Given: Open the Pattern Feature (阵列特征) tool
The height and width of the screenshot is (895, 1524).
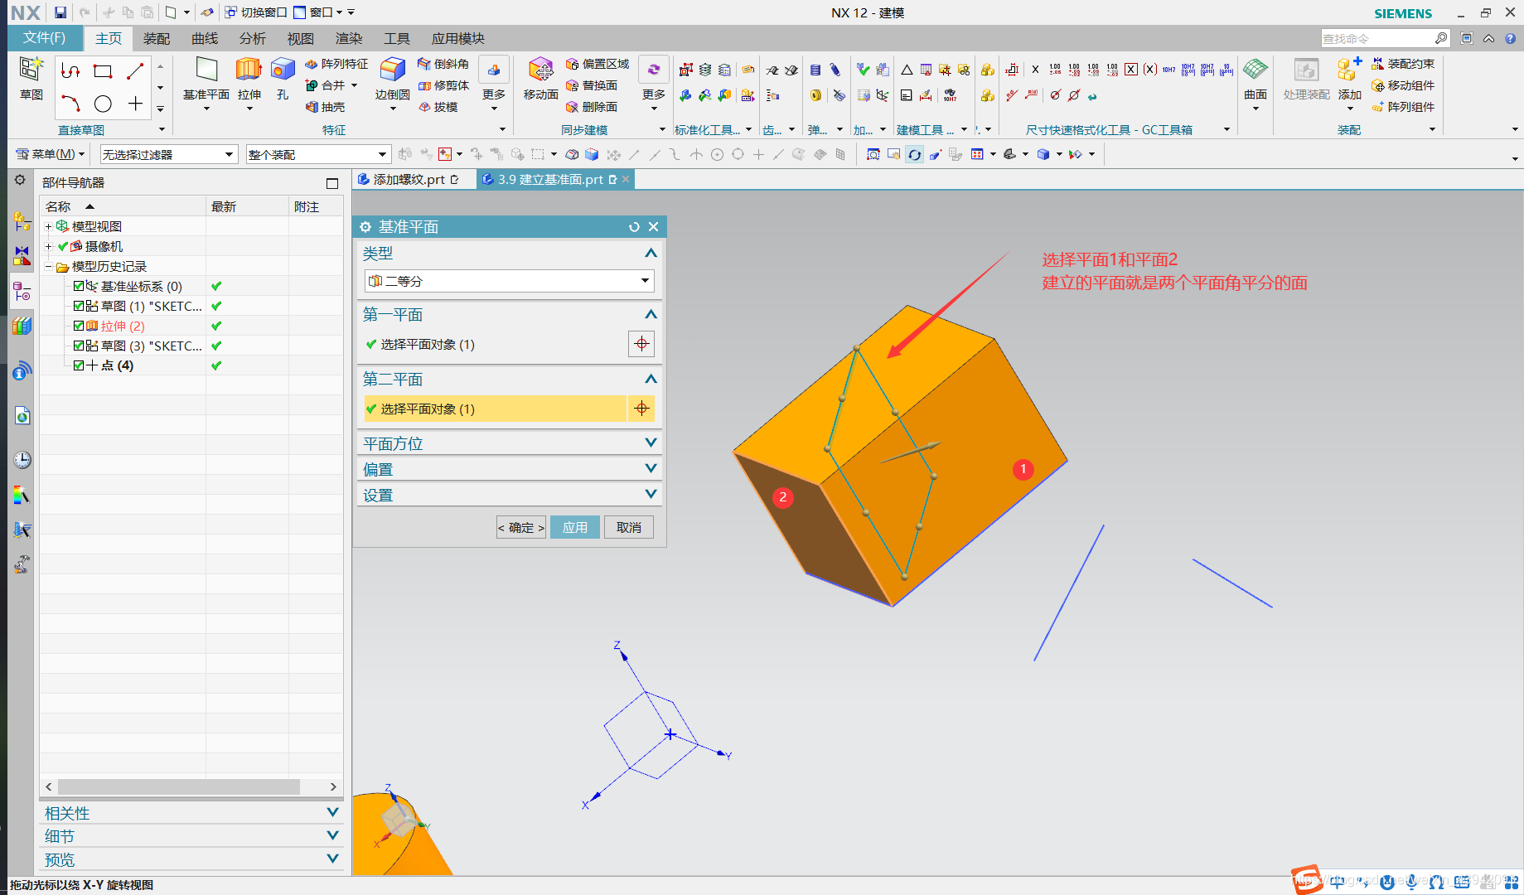Looking at the screenshot, I should click(x=336, y=64).
